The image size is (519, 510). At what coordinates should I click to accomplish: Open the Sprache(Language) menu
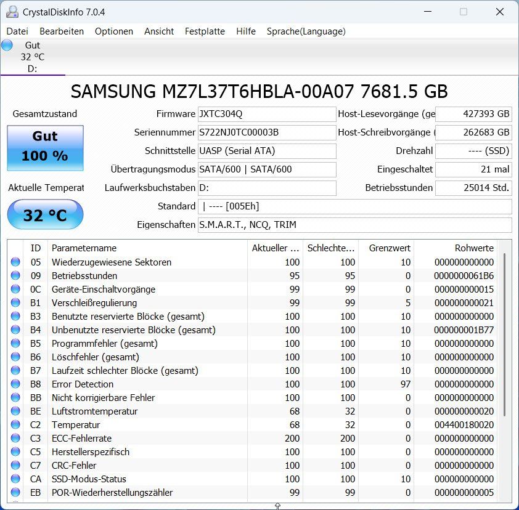click(306, 31)
